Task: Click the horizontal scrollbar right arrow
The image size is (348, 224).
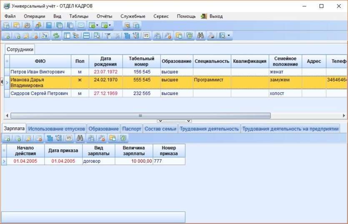Action: coord(344,116)
